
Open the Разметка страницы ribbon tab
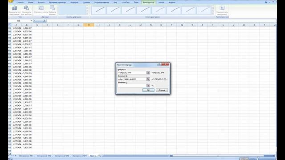(57, 3)
